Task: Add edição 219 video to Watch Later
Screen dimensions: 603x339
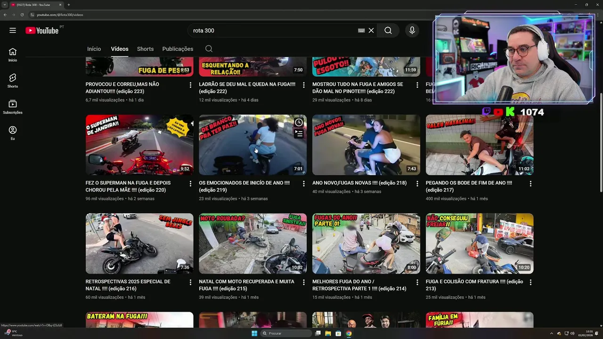Action: 299,122
